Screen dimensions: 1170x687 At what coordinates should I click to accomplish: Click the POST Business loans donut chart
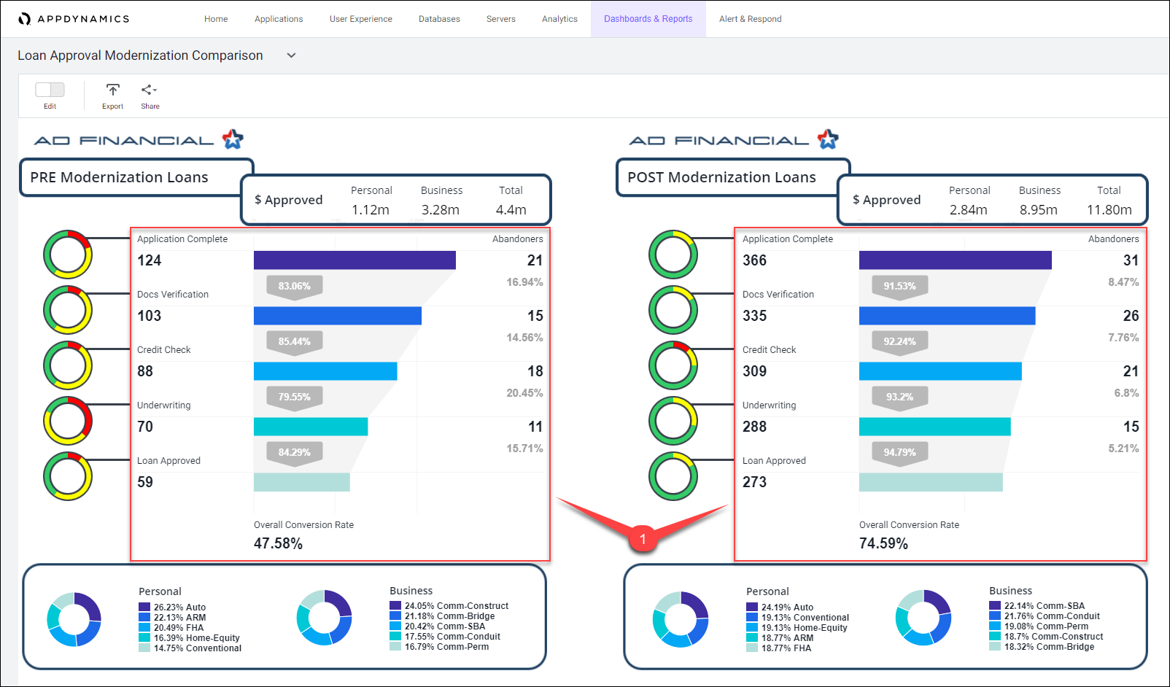923,618
